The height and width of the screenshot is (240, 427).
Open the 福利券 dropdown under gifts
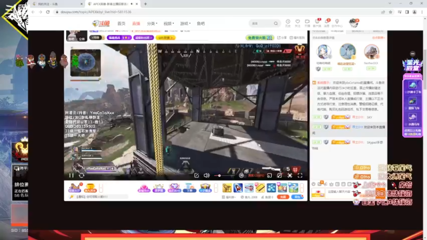pyautogui.click(x=228, y=197)
